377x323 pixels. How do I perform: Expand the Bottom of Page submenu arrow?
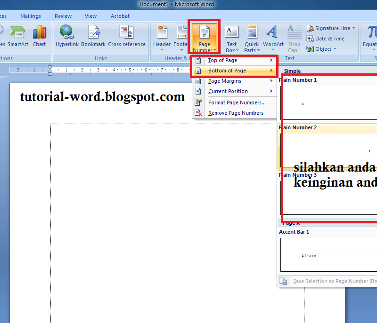tap(271, 70)
